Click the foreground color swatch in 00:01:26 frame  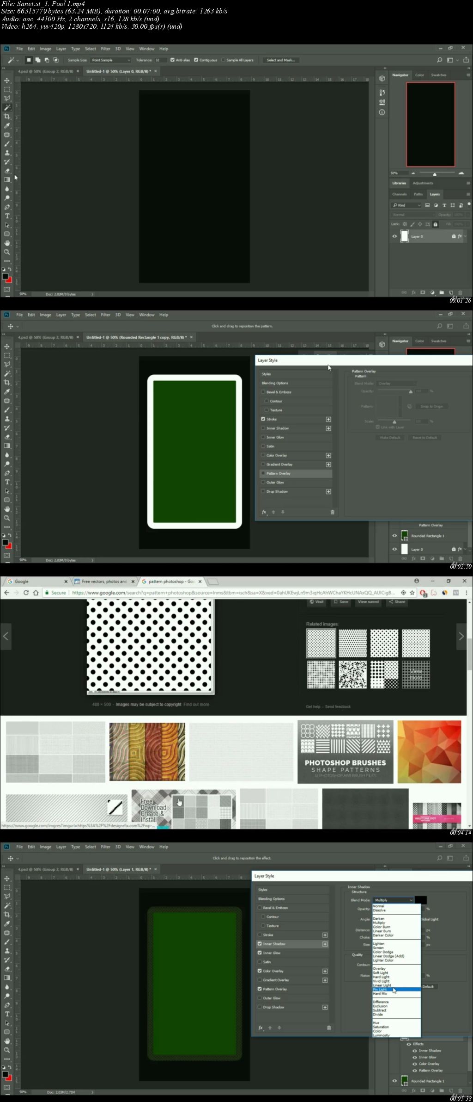(x=5, y=277)
